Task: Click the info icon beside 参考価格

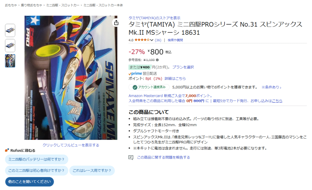Action: coord(158,60)
